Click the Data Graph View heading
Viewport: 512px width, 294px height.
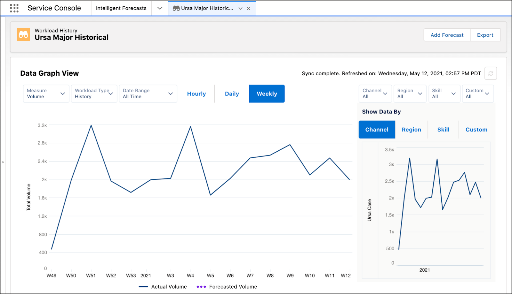[50, 73]
